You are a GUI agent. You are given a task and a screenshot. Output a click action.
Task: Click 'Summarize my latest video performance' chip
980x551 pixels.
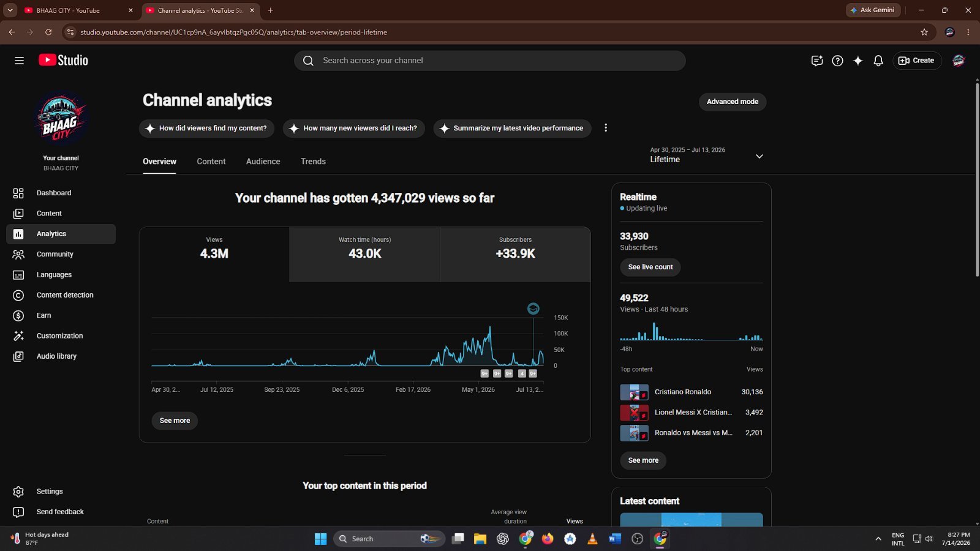512,129
